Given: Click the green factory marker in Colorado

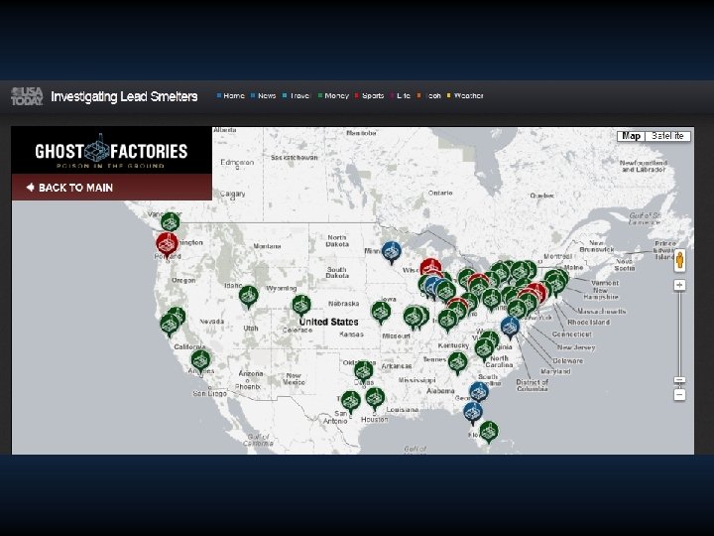Looking at the screenshot, I should tap(301, 306).
